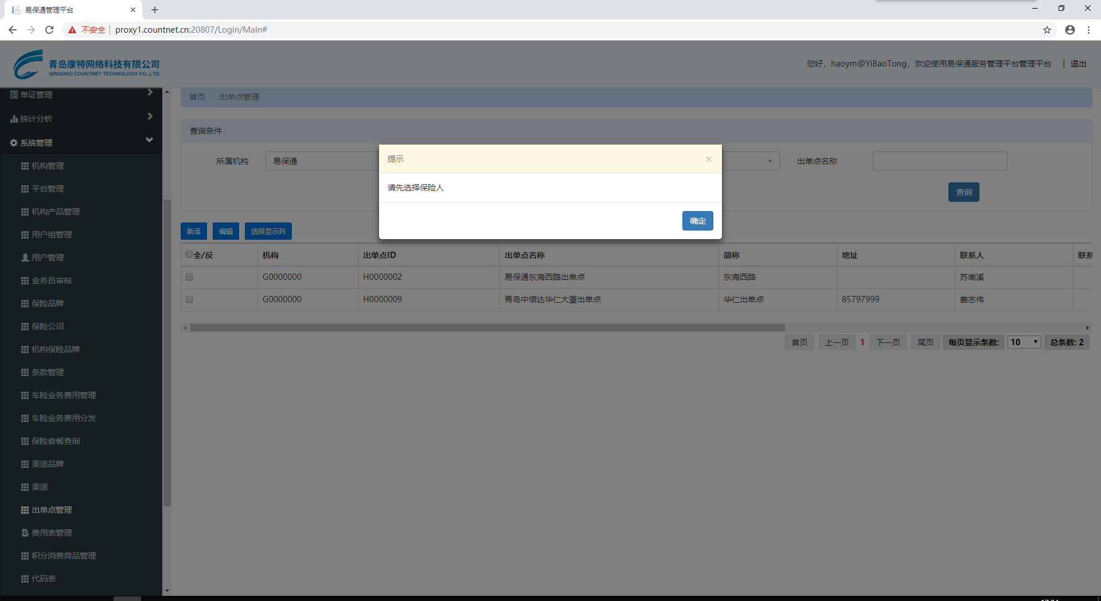Click the grid icon beside 保险公司
The width and height of the screenshot is (1101, 601).
[25, 326]
